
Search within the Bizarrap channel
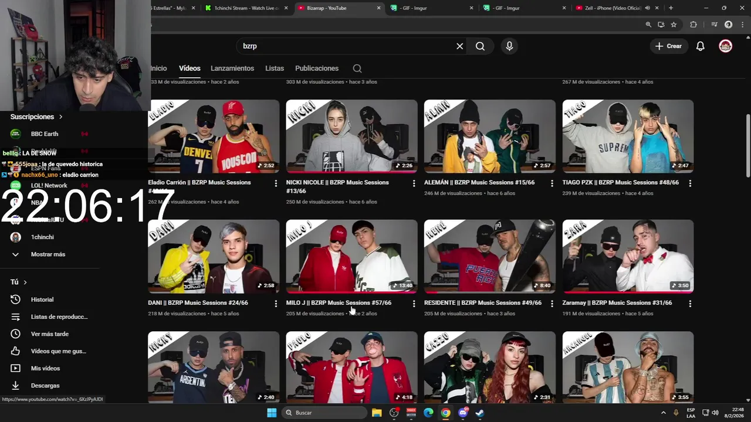pos(357,69)
